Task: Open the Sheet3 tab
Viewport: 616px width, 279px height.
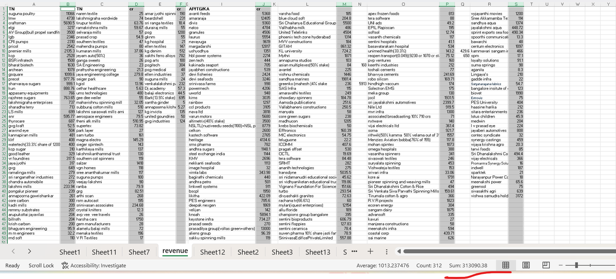Action: point(282,252)
